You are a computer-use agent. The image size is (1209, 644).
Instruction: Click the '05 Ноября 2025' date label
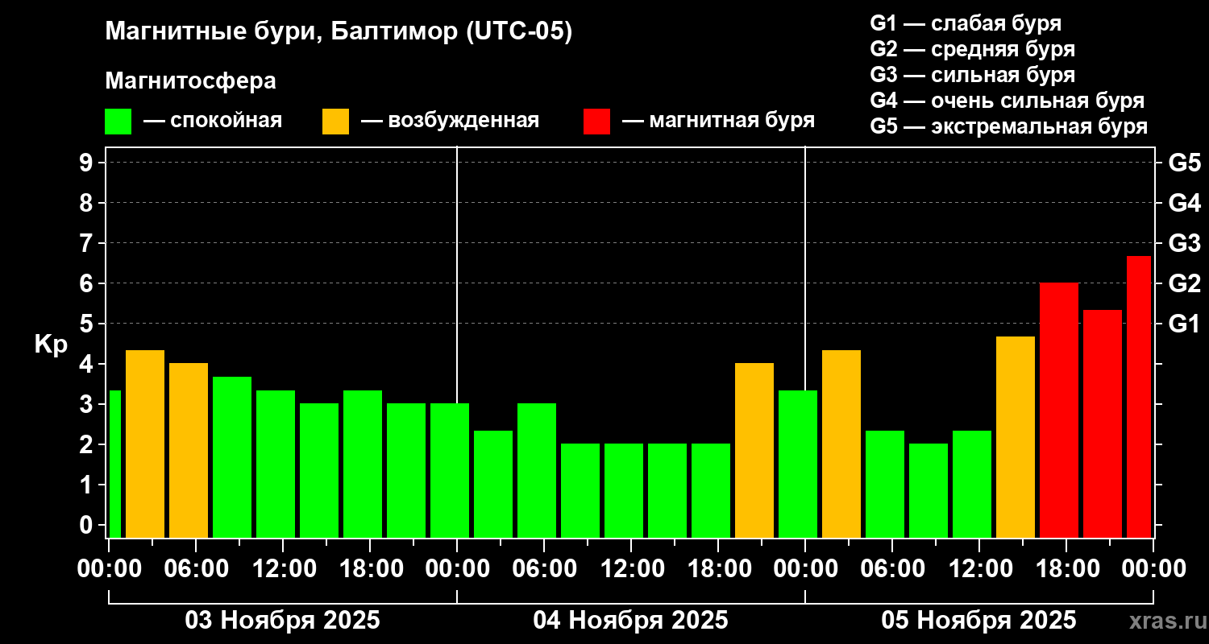click(978, 621)
